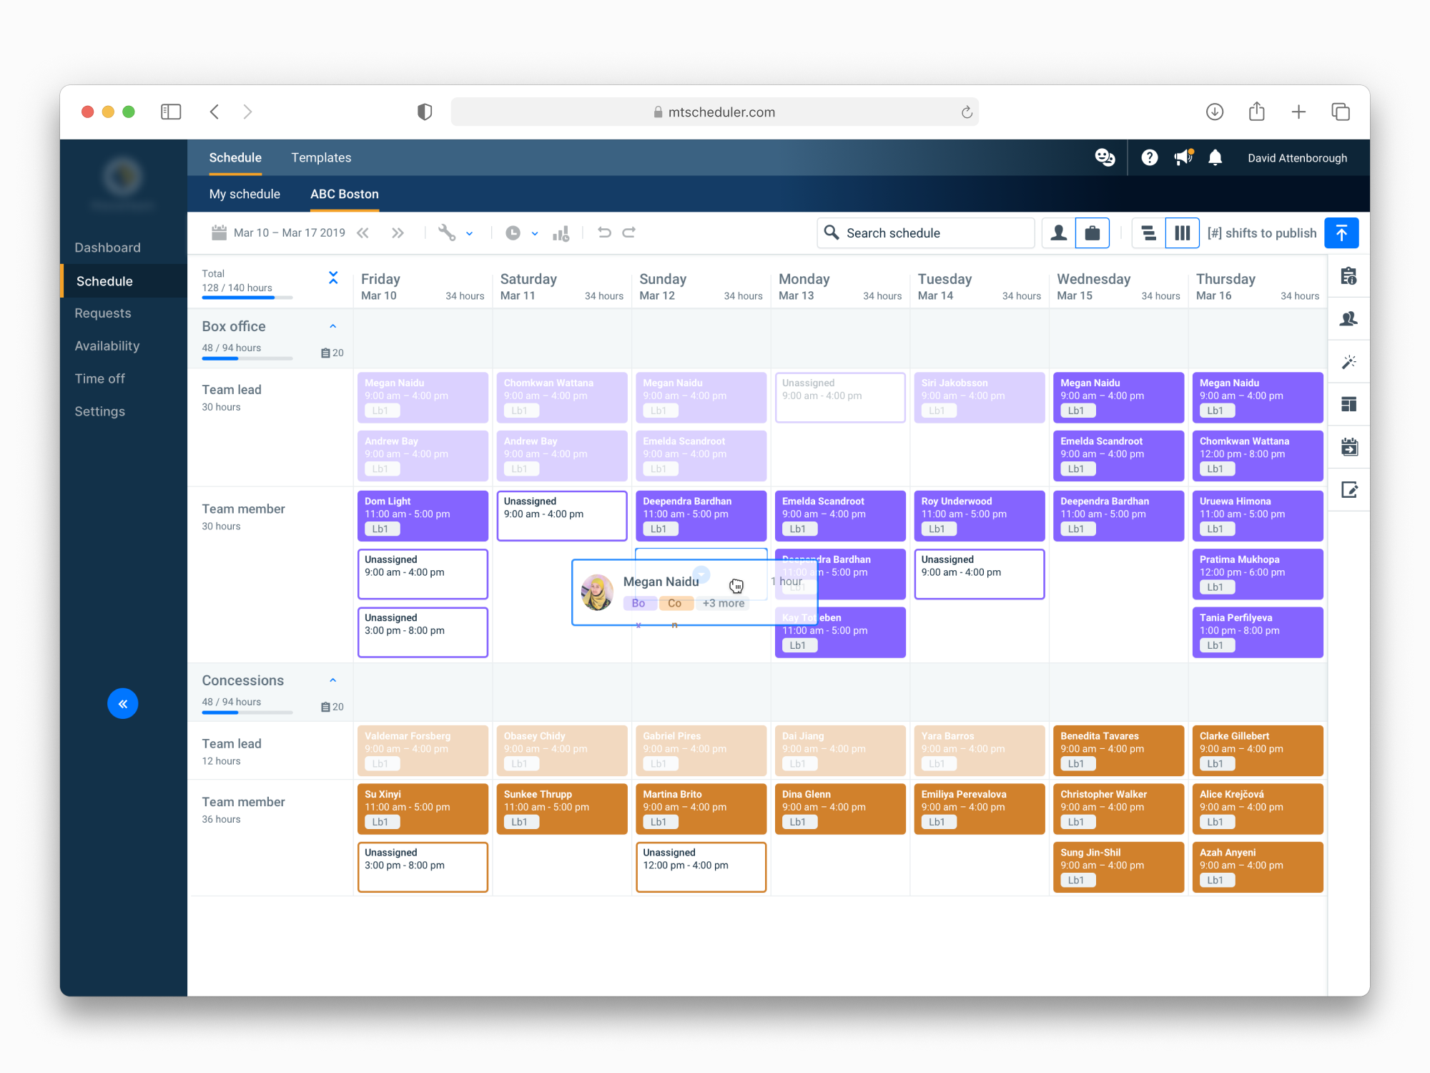Open Time off in the sidebar
The width and height of the screenshot is (1430, 1073).
(x=99, y=378)
